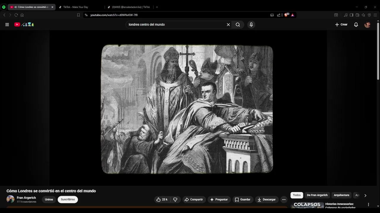Image resolution: width=380 pixels, height=213 pixels.
Task: Show more filter chips with arrow
Action: point(365,196)
